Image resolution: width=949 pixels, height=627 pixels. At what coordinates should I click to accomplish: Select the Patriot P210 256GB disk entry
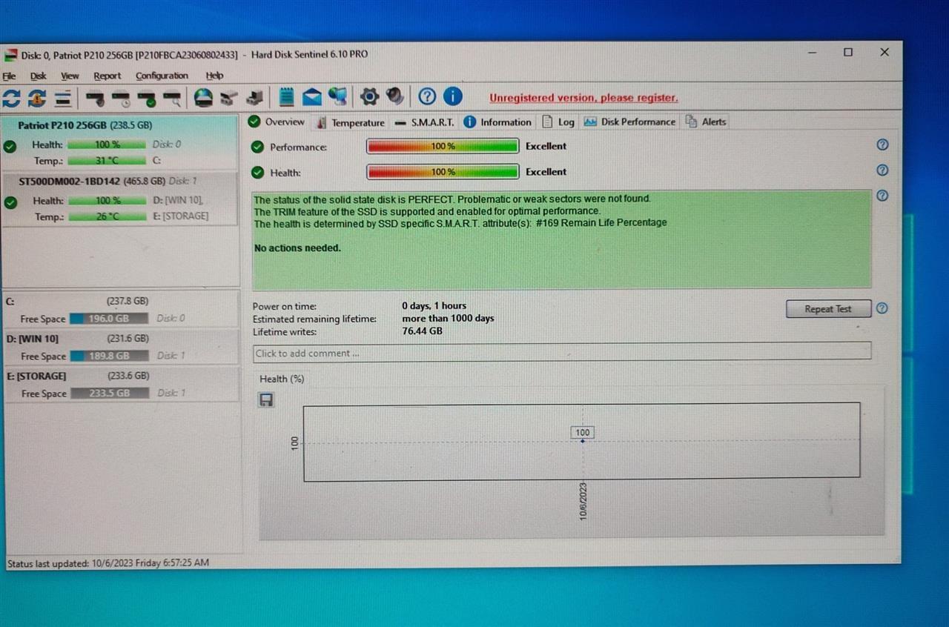click(x=120, y=143)
